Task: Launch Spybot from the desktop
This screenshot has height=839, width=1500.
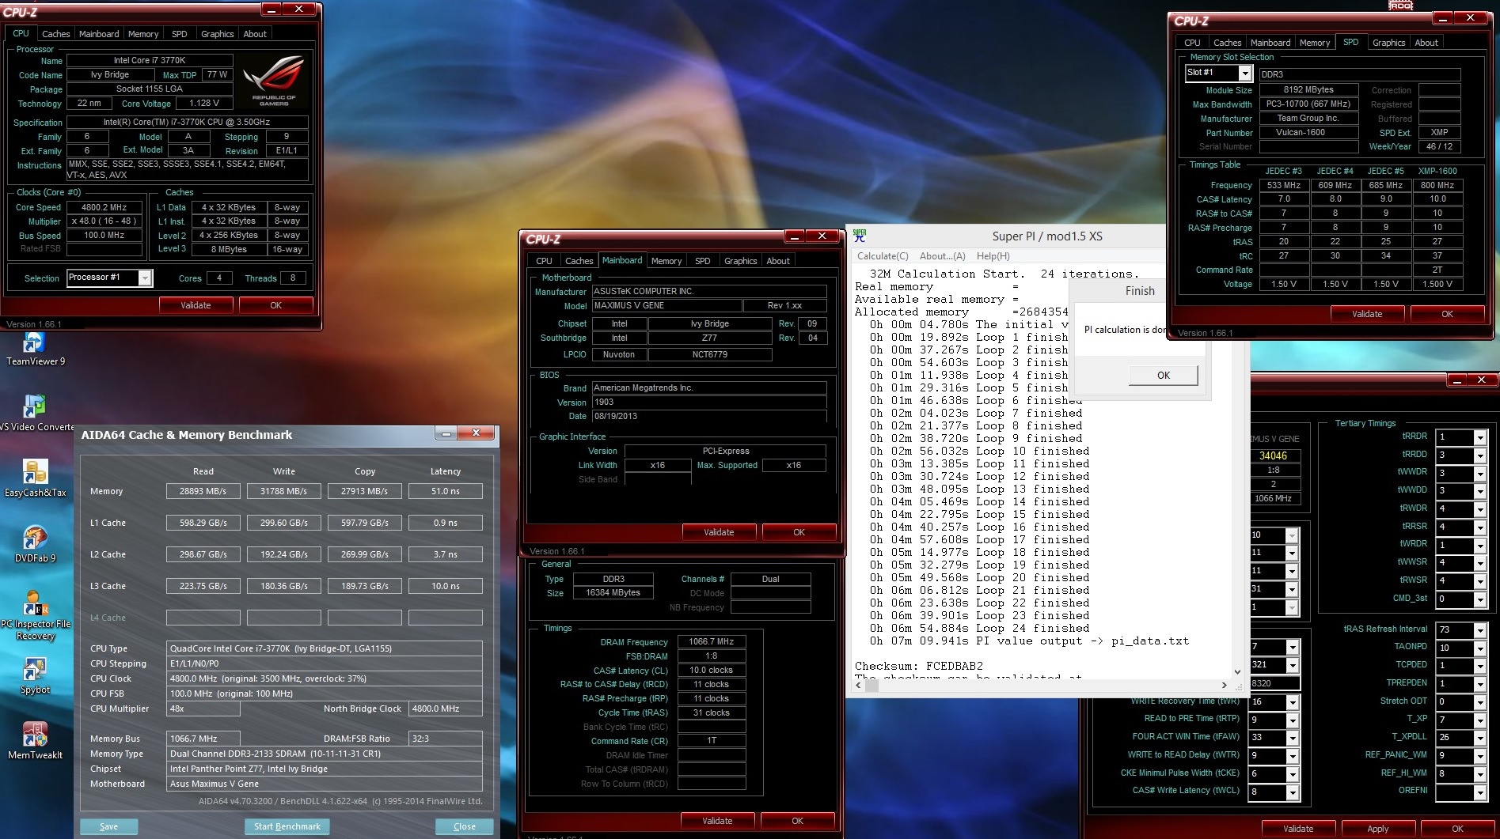Action: click(34, 676)
